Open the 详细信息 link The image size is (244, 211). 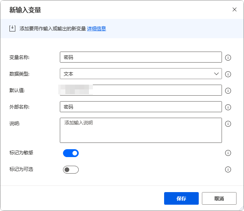96,29
